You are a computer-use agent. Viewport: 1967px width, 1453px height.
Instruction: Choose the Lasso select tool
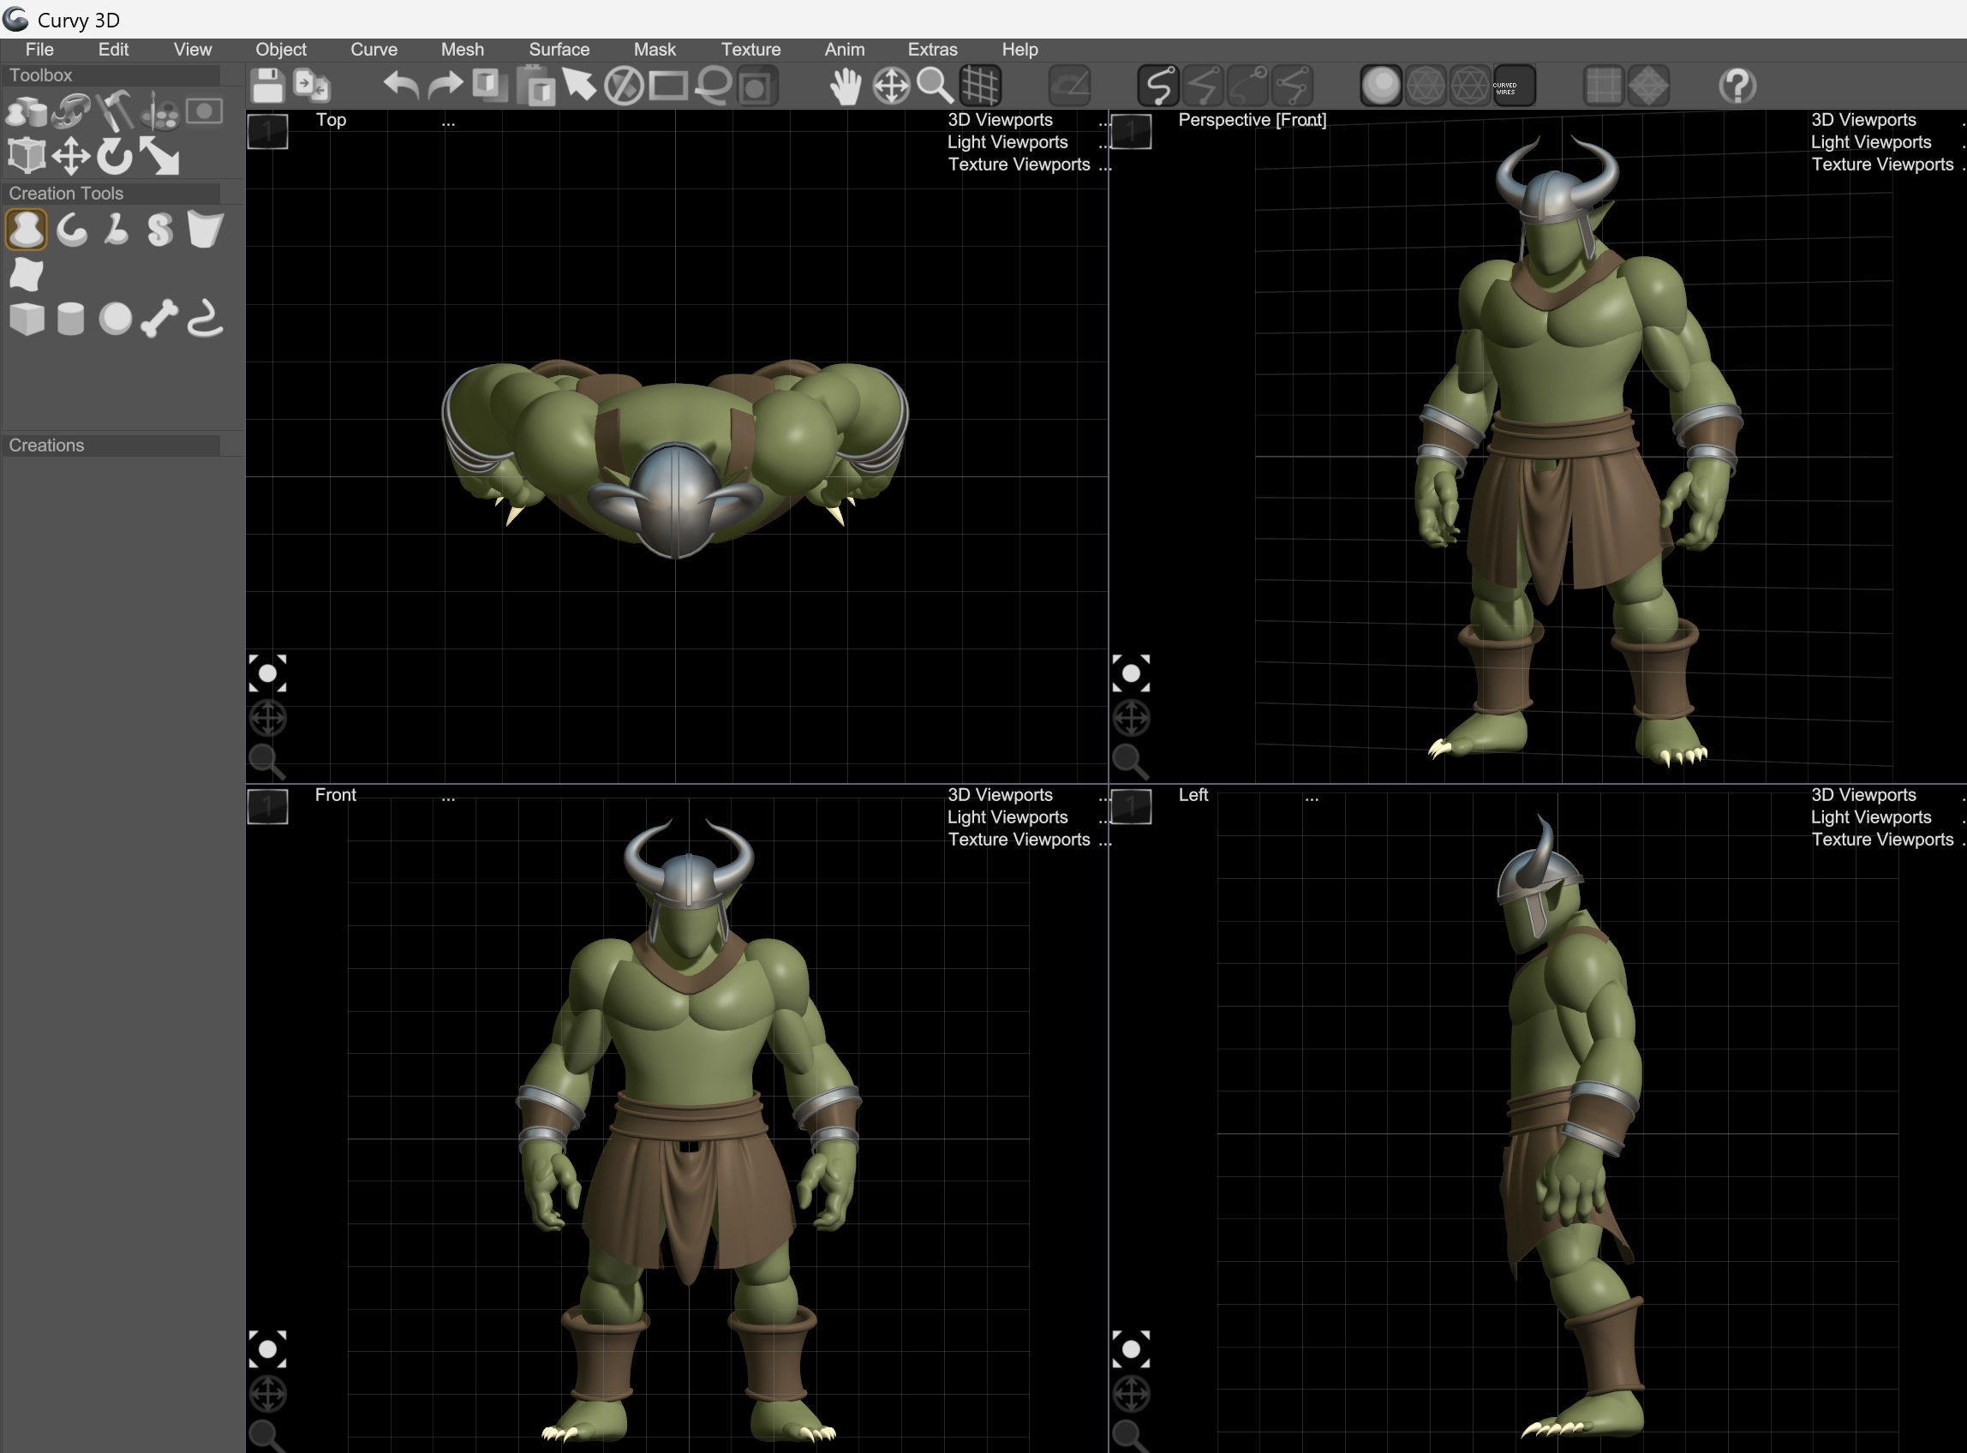click(713, 87)
